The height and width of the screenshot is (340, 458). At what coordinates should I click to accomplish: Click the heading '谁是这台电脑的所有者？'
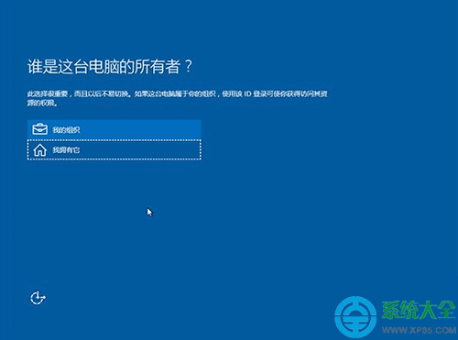pos(110,67)
